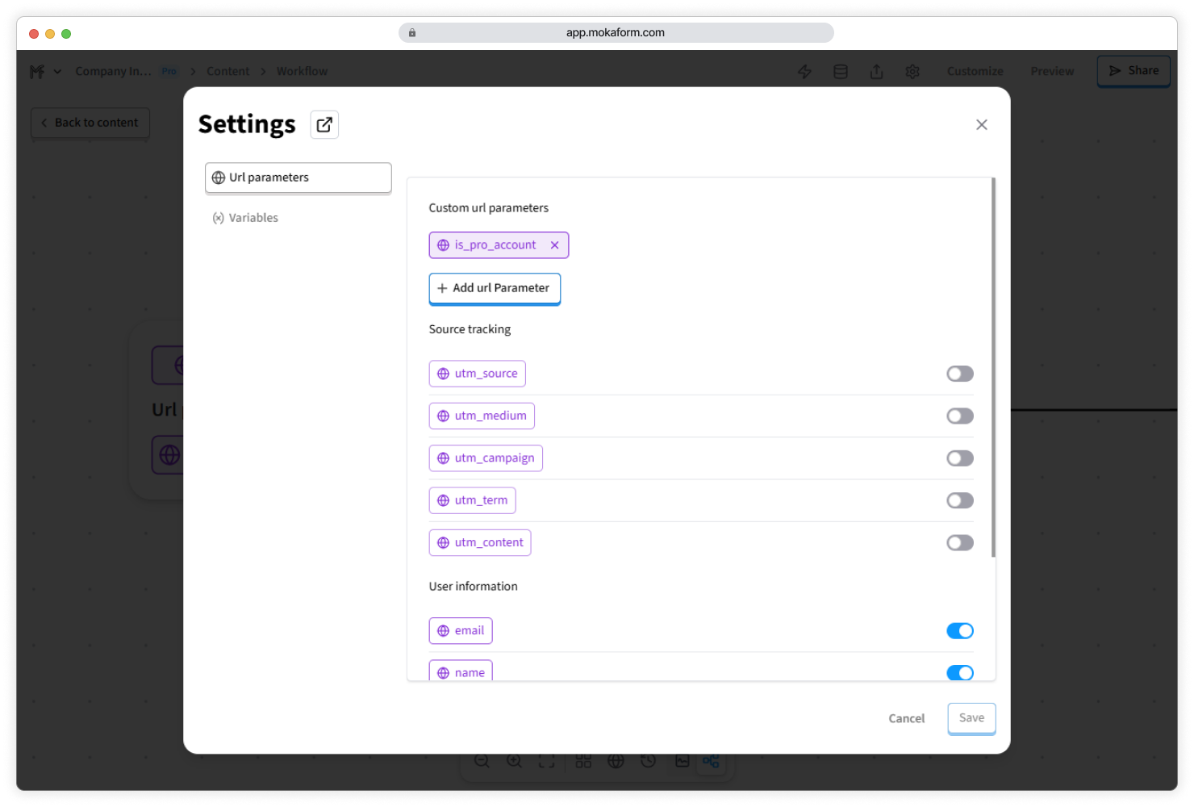Click the export upload icon in top bar
The height and width of the screenshot is (807, 1194).
pyautogui.click(x=876, y=72)
